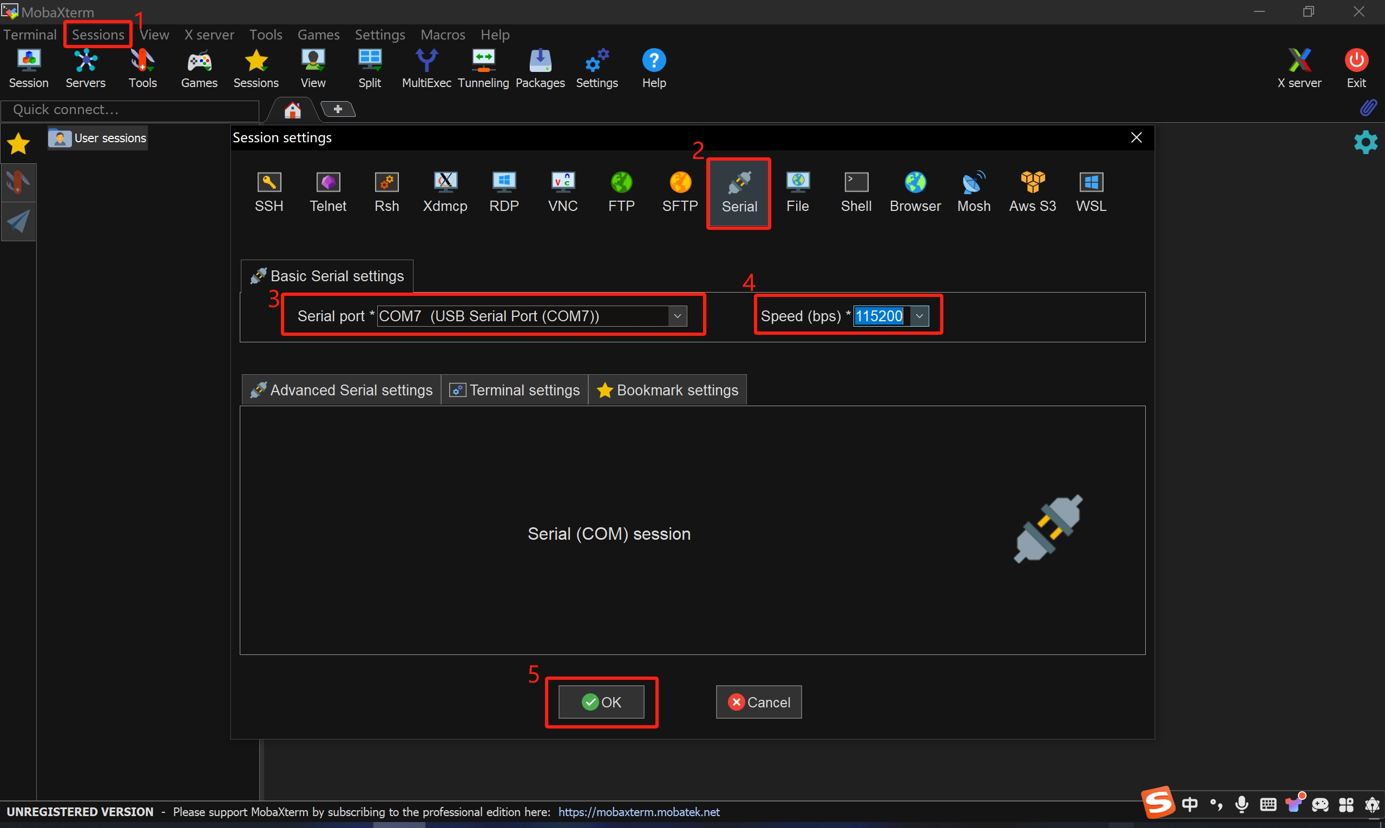
Task: Open the Sessions menu
Action: [x=98, y=35]
